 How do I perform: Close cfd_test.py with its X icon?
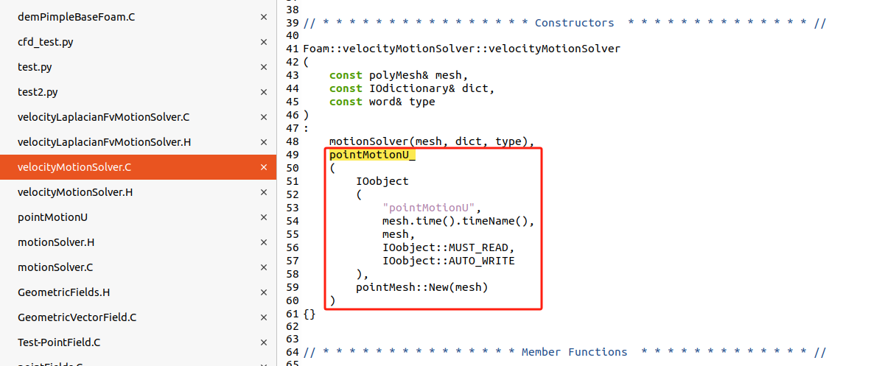pos(264,42)
